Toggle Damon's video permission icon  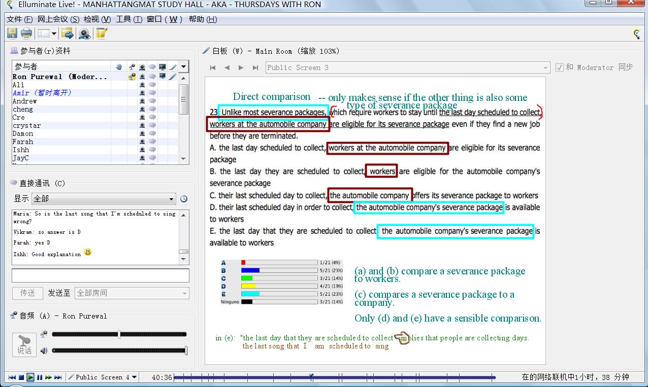[142, 133]
